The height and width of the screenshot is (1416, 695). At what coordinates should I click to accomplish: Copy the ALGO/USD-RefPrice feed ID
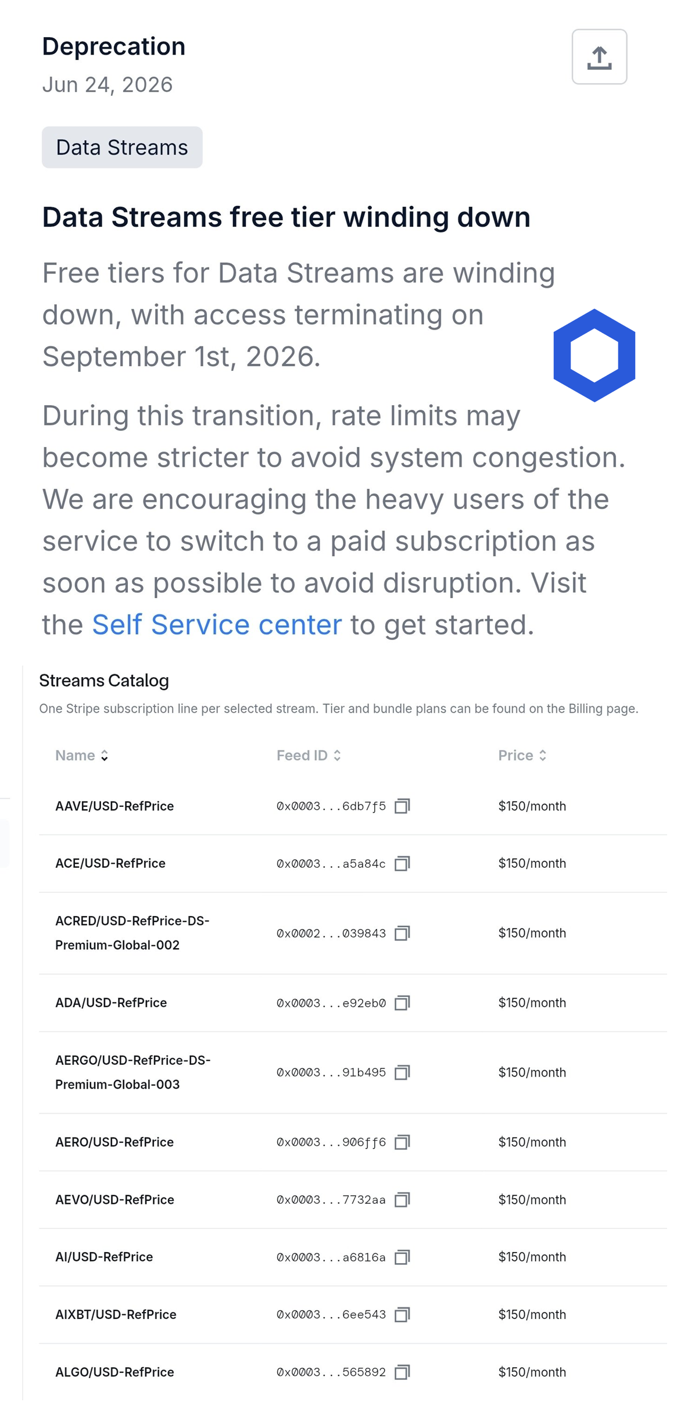click(x=402, y=1372)
